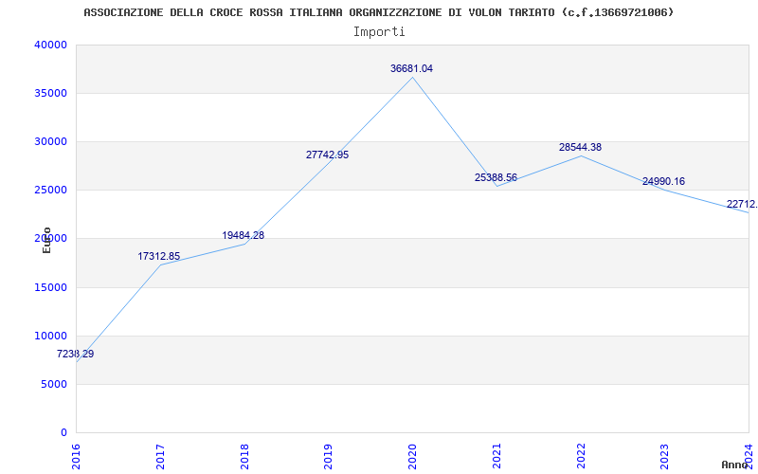
Task: Click the 2016 x-axis year label
Action: coord(76,457)
